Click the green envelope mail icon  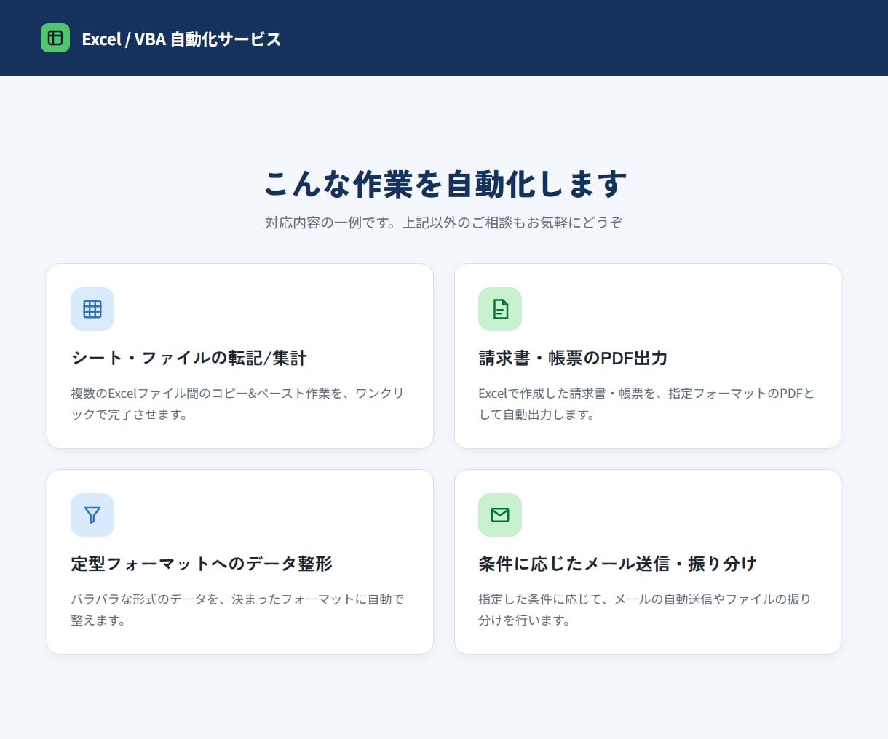pos(500,515)
